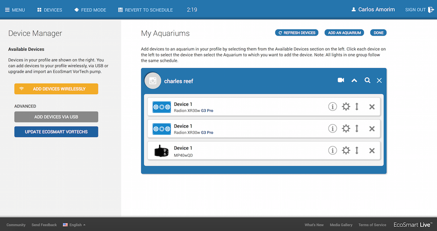This screenshot has height=231, width=437.
Task: Click reorder arrows on the MP40wQD row
Action: tap(357, 150)
